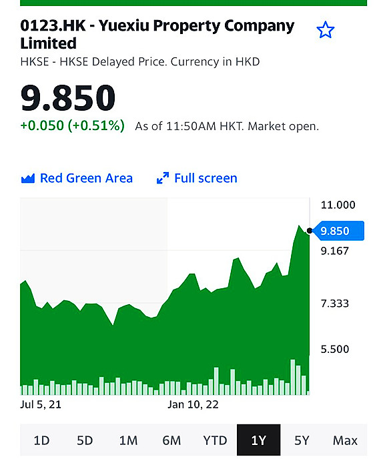Choose the YTD range tab
This screenshot has width=387, height=467.
pyautogui.click(x=215, y=440)
